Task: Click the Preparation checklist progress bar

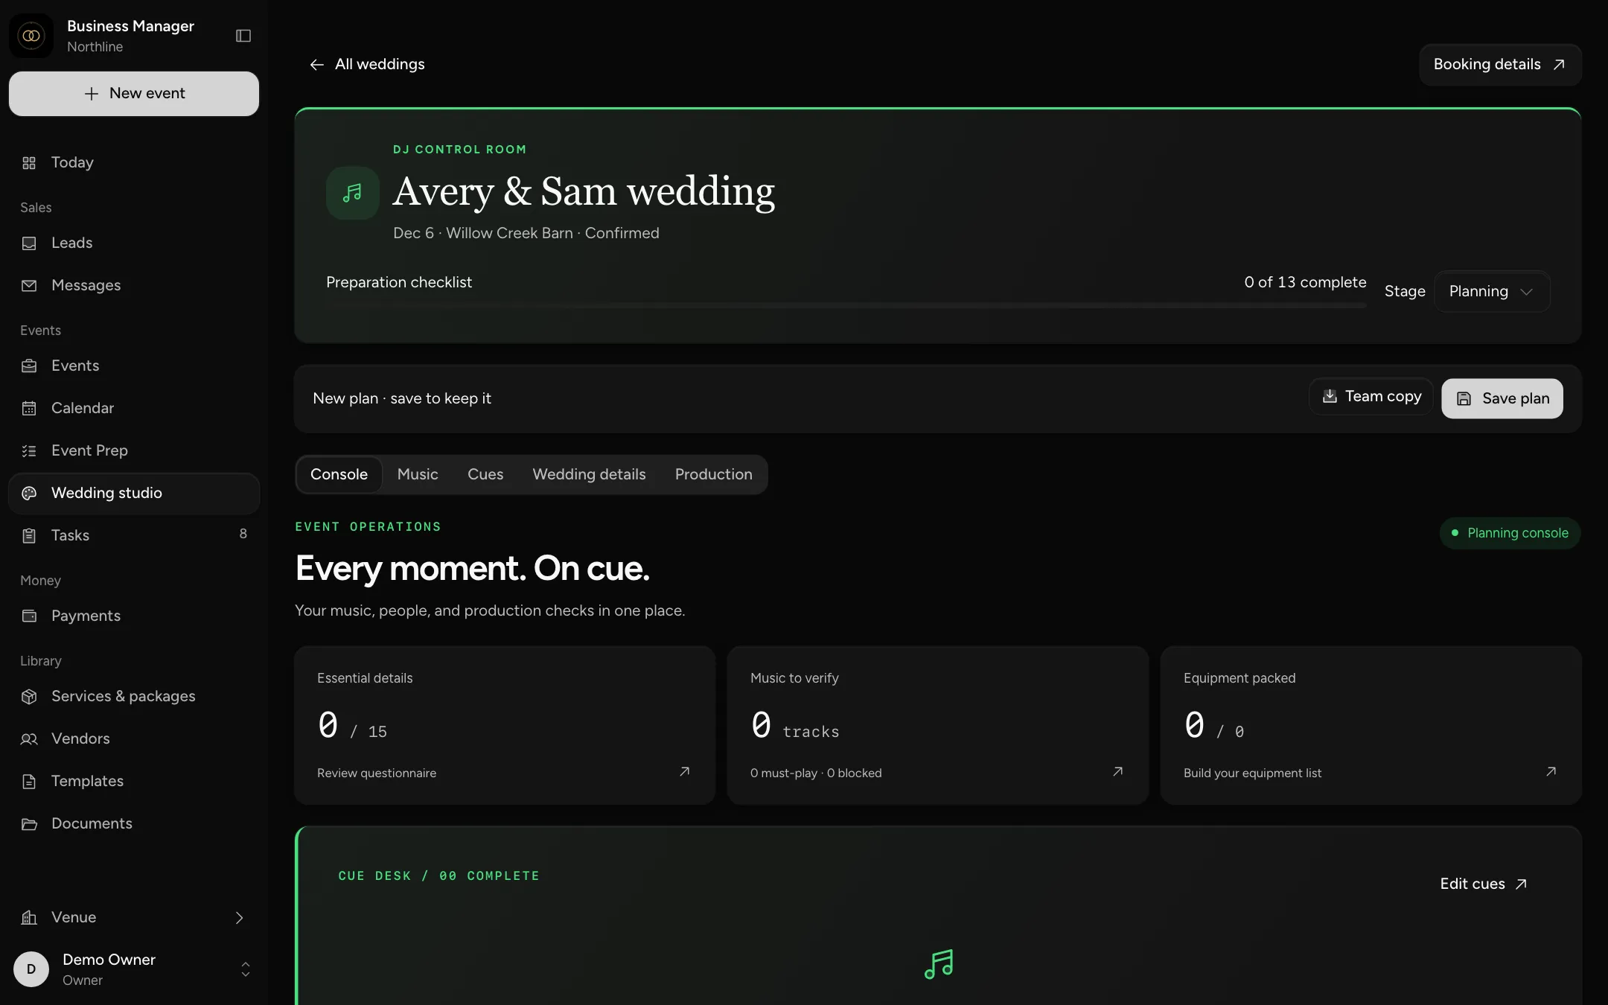Action: coord(846,305)
